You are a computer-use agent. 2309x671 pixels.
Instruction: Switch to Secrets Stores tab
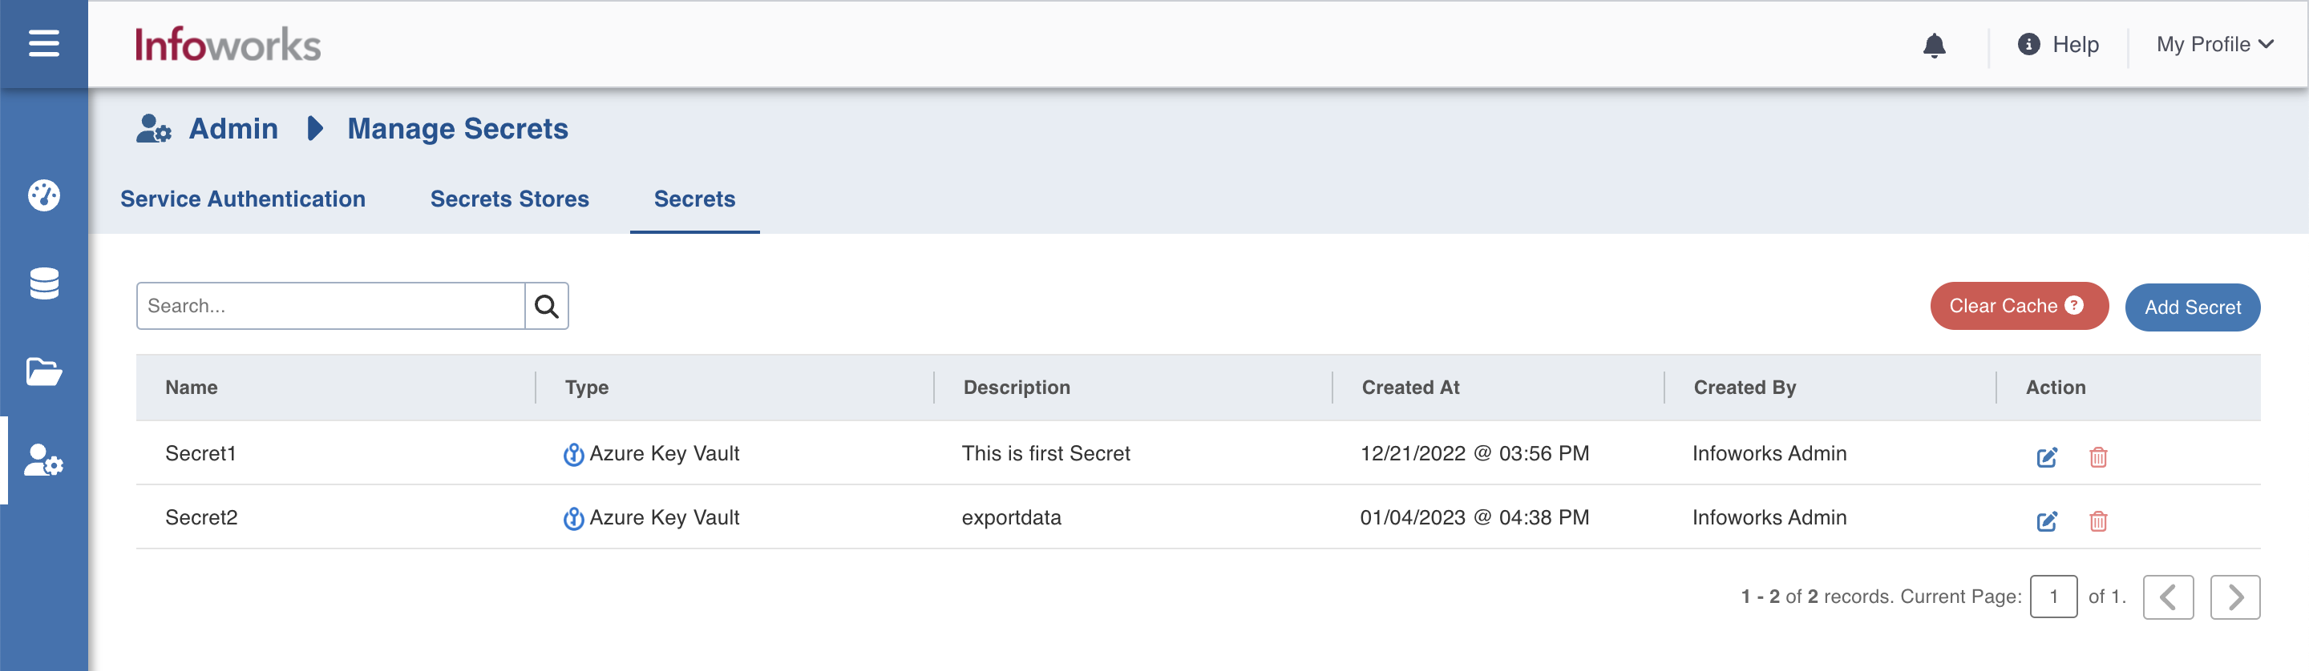[510, 199]
